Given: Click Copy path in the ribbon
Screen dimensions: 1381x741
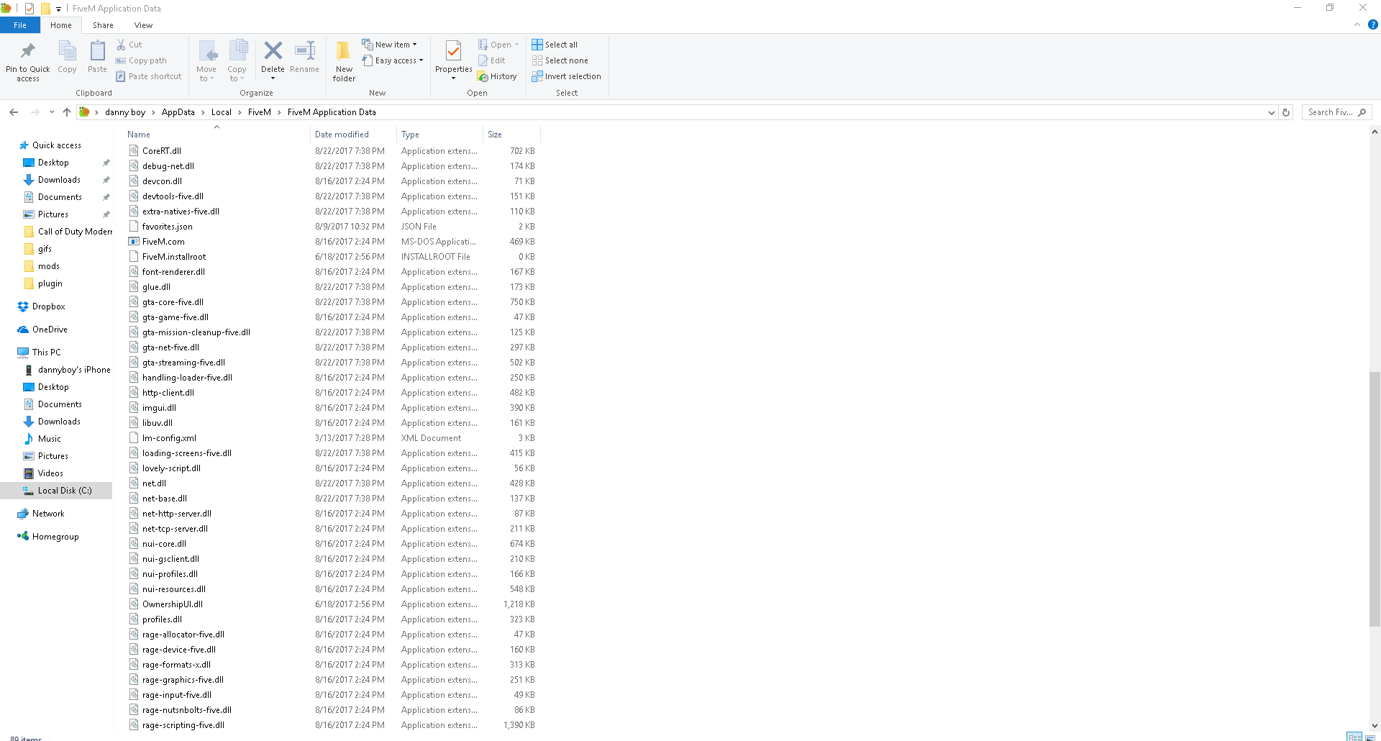Looking at the screenshot, I should click(141, 60).
